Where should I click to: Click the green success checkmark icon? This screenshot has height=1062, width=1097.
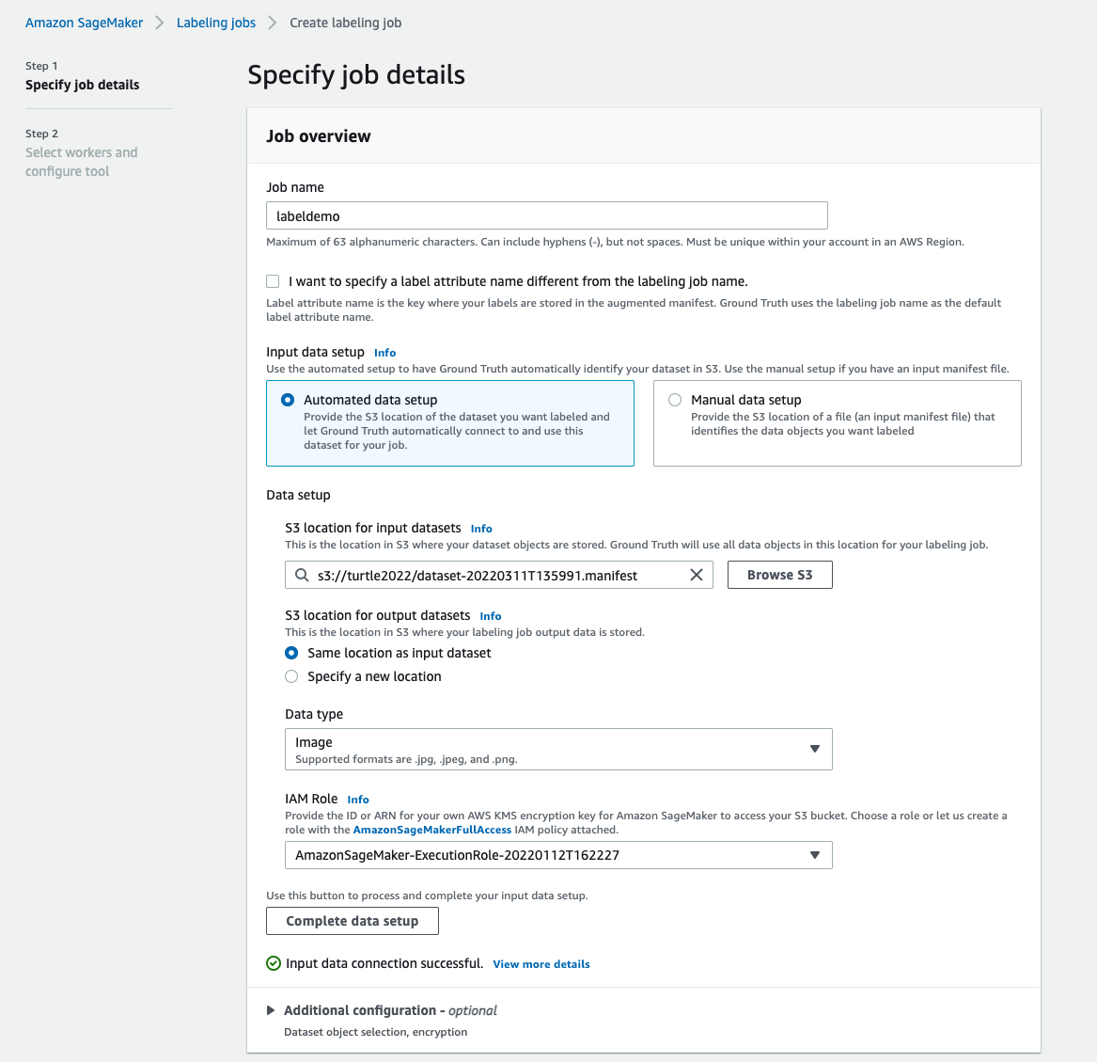tap(274, 963)
